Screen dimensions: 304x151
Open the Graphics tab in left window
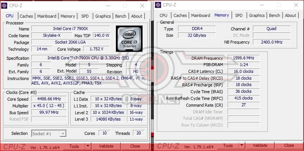click(103, 16)
